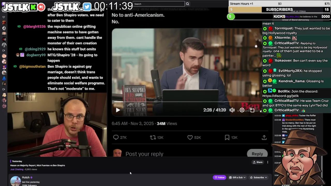Open the discord.gg/jstlk link
Screen dimensions: 331x186
(x=281, y=96)
